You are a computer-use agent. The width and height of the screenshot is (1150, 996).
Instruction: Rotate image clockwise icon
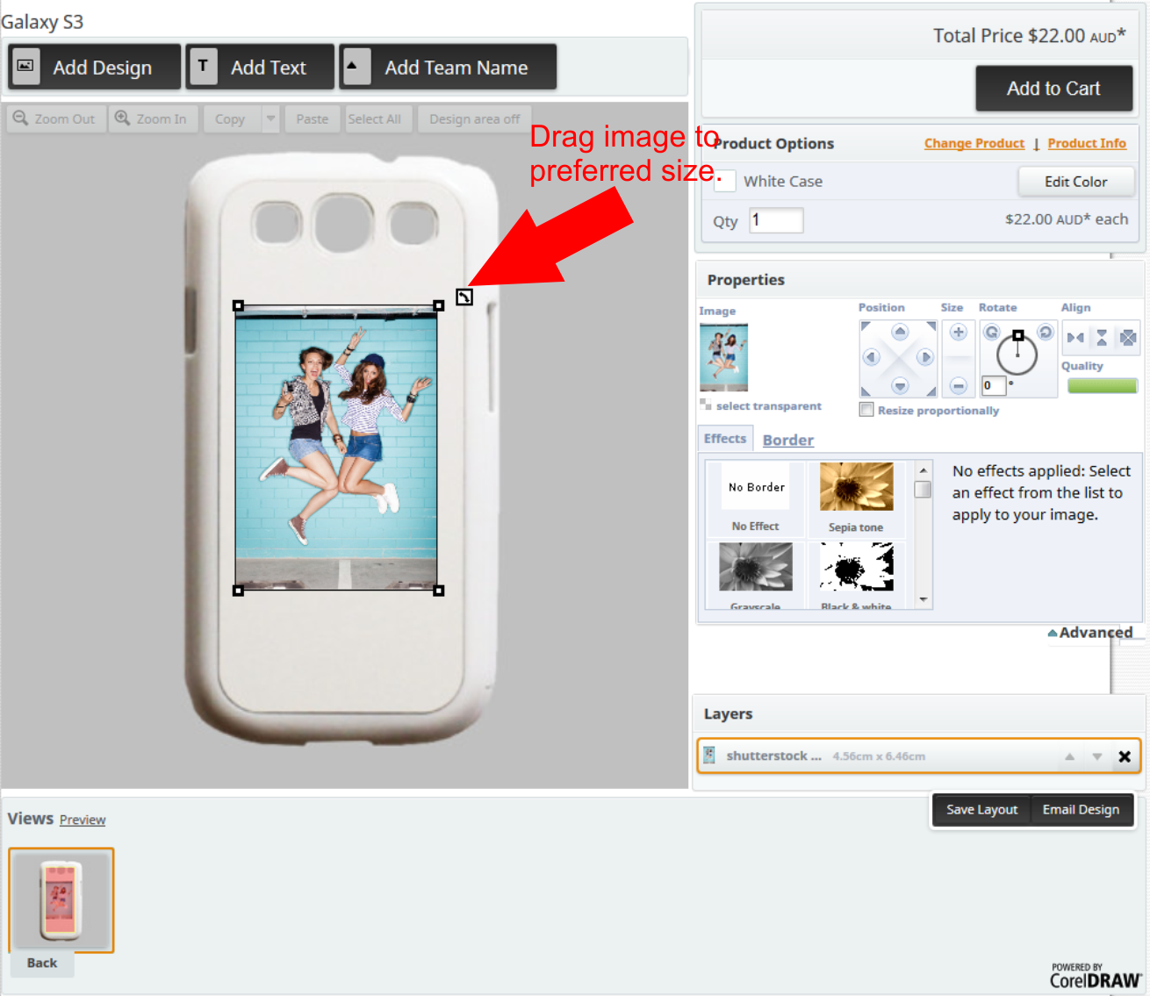(x=1045, y=332)
